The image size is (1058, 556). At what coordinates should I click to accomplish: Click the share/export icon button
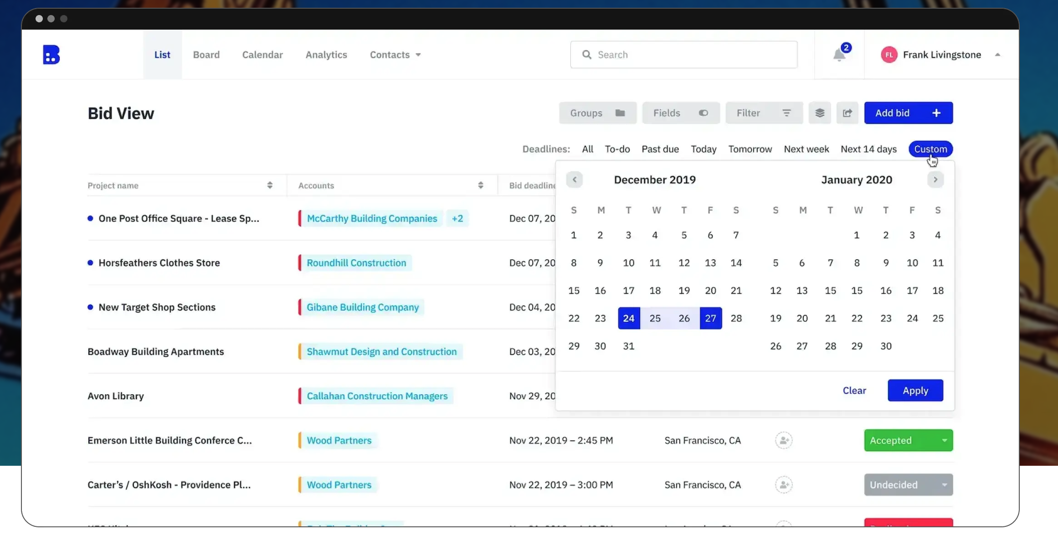click(847, 113)
